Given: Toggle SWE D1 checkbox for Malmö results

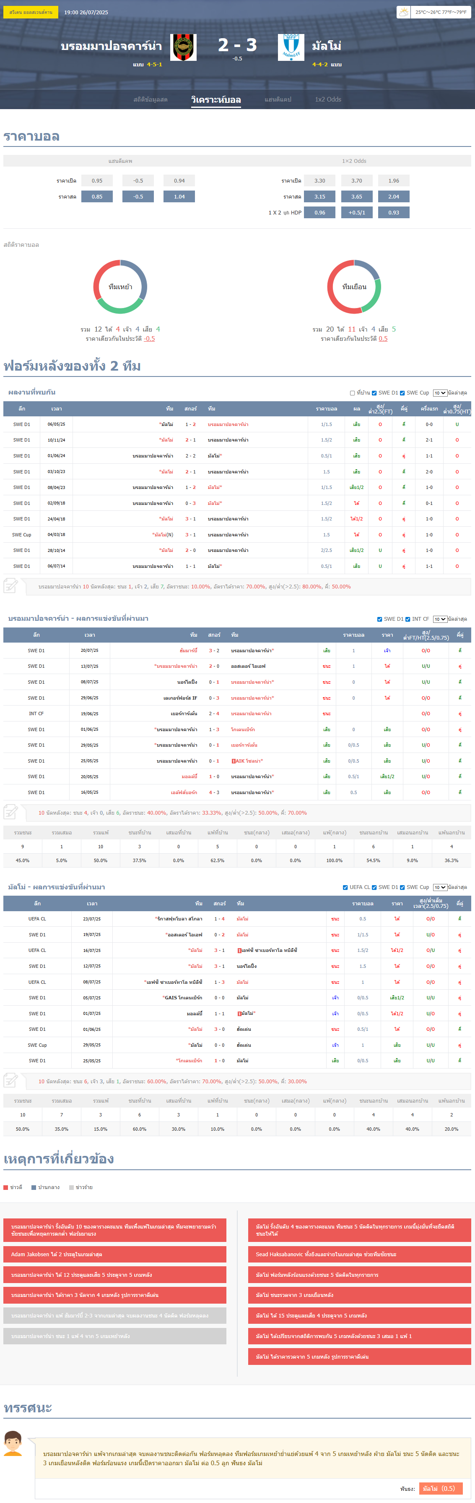Looking at the screenshot, I should point(374,887).
